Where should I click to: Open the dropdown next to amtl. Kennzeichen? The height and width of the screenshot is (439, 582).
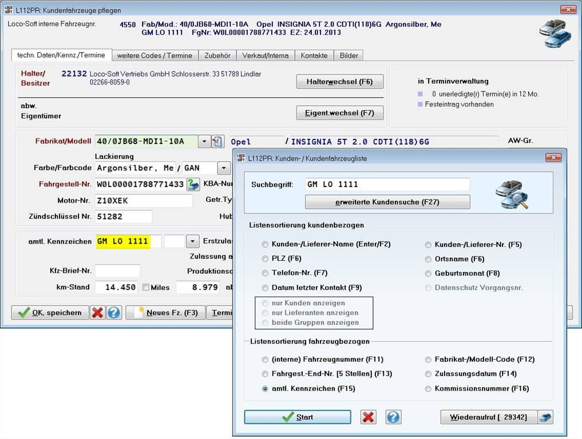pos(193,241)
